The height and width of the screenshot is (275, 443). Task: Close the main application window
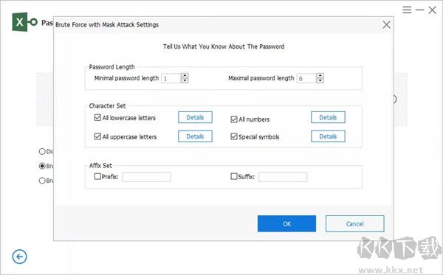click(x=432, y=10)
